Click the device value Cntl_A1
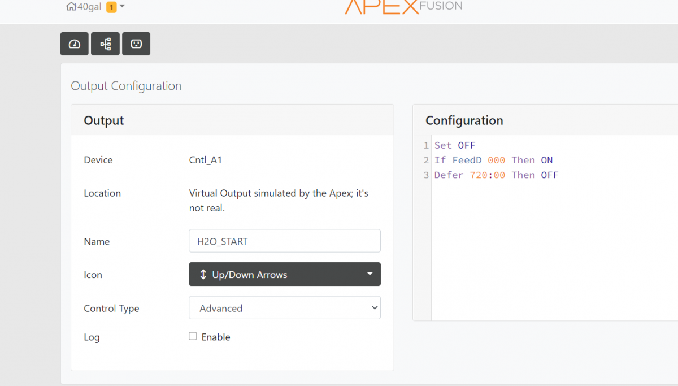This screenshot has width=678, height=386. (x=206, y=160)
